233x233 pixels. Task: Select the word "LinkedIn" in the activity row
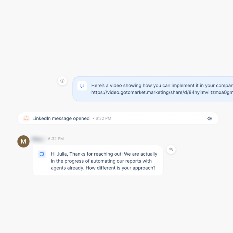41,118
